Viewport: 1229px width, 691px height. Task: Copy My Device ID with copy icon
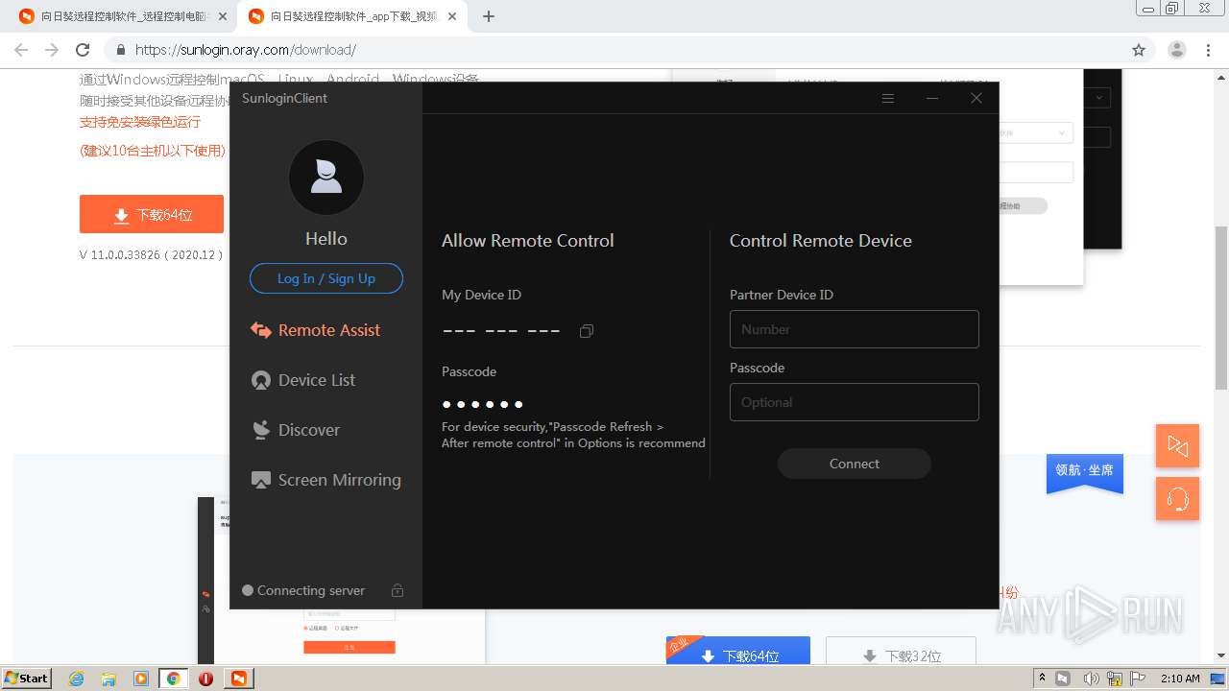point(587,331)
